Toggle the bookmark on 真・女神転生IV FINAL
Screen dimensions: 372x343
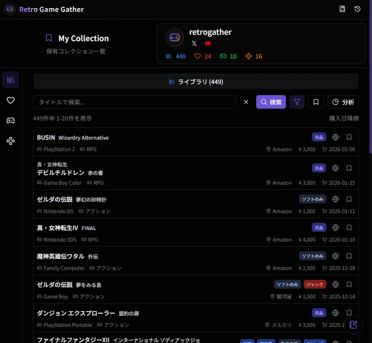tap(349, 227)
